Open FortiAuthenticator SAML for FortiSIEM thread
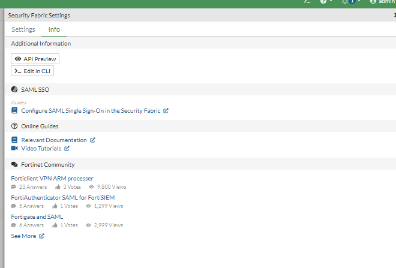Image resolution: width=396 pixels, height=268 pixels. coord(63,198)
